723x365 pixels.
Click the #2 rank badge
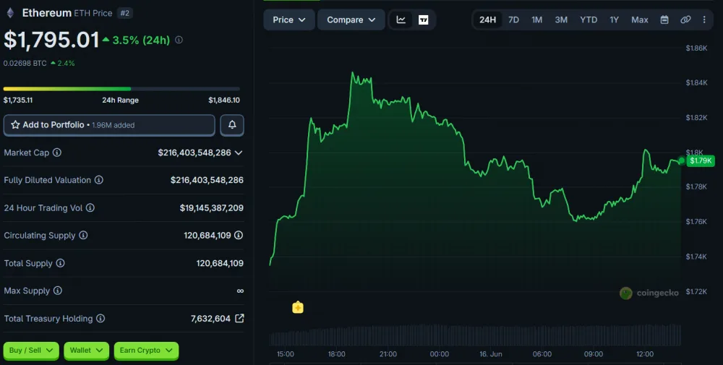[124, 13]
